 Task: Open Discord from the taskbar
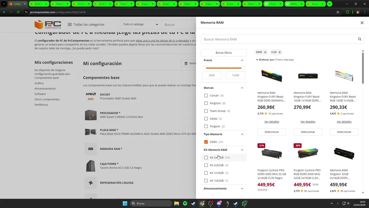[219, 203]
